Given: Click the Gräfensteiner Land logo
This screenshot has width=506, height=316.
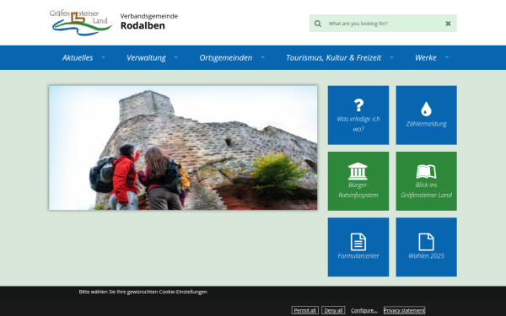Looking at the screenshot, I should (x=81, y=23).
